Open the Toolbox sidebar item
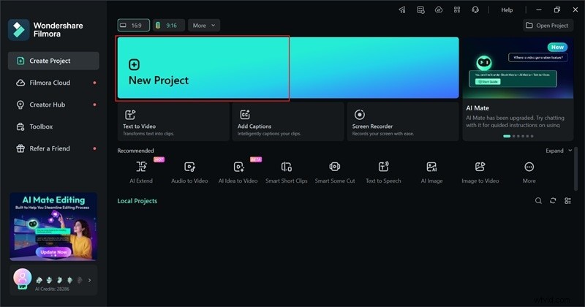This screenshot has height=307, width=585. coord(41,126)
